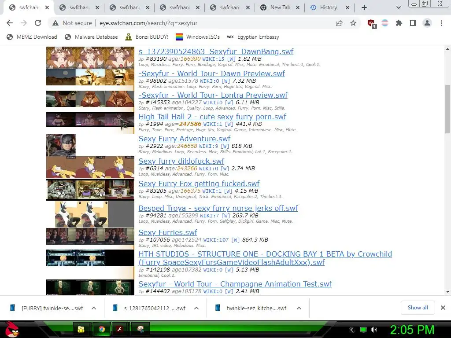This screenshot has width=451, height=338.
Task: Click the [W] link beside 818 KiB
Action: click(224, 146)
